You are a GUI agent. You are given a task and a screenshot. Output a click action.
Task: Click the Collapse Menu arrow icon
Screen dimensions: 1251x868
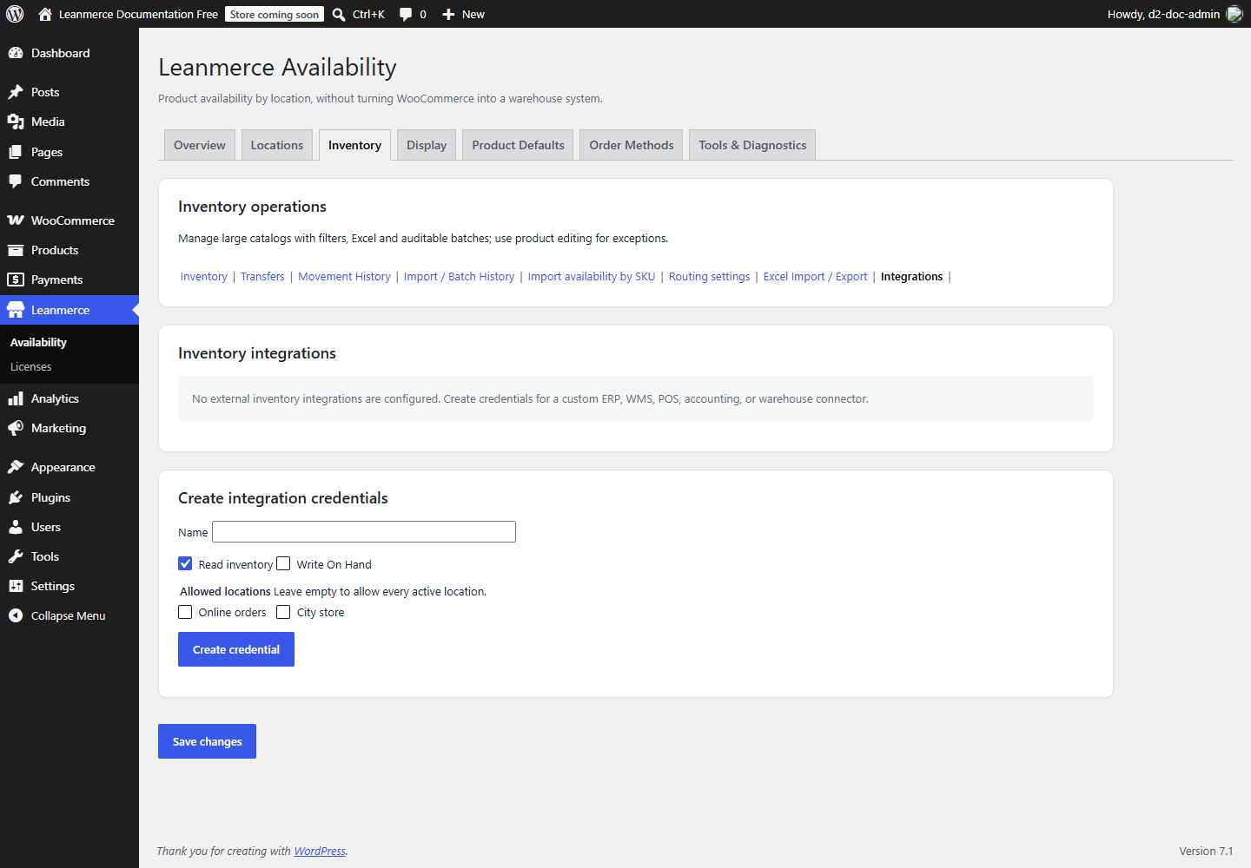click(16, 615)
